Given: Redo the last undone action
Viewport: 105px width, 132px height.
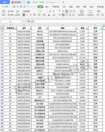Looking at the screenshot, I should (x=31, y=7).
